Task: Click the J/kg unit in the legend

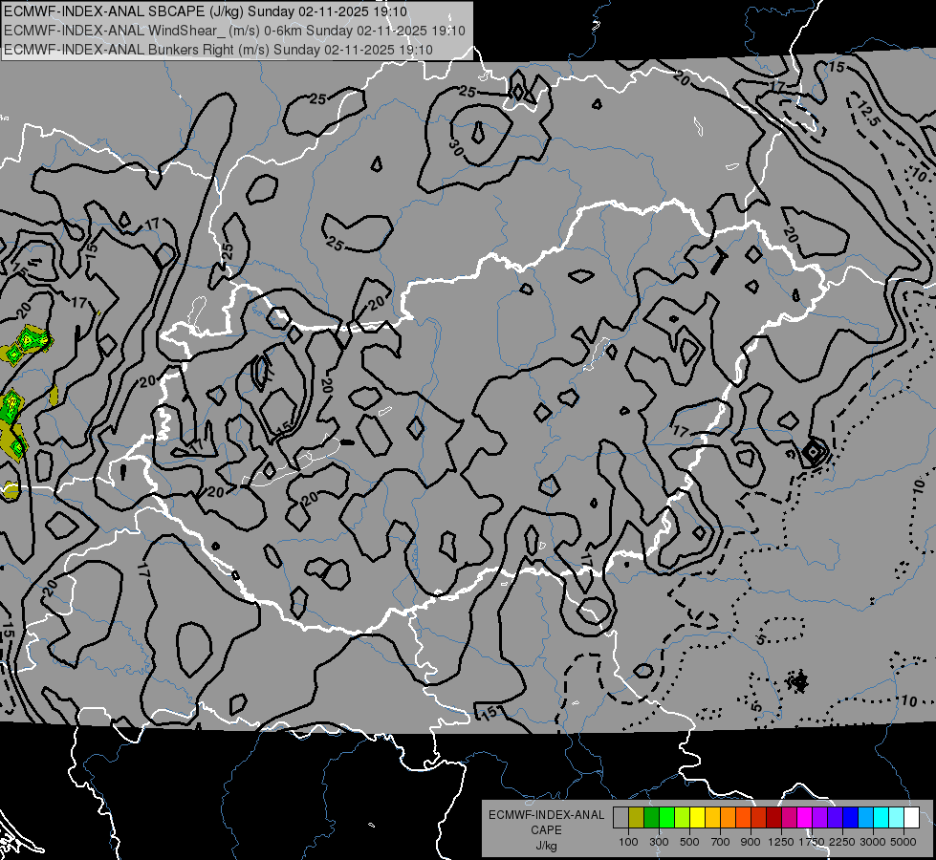Action: [546, 846]
